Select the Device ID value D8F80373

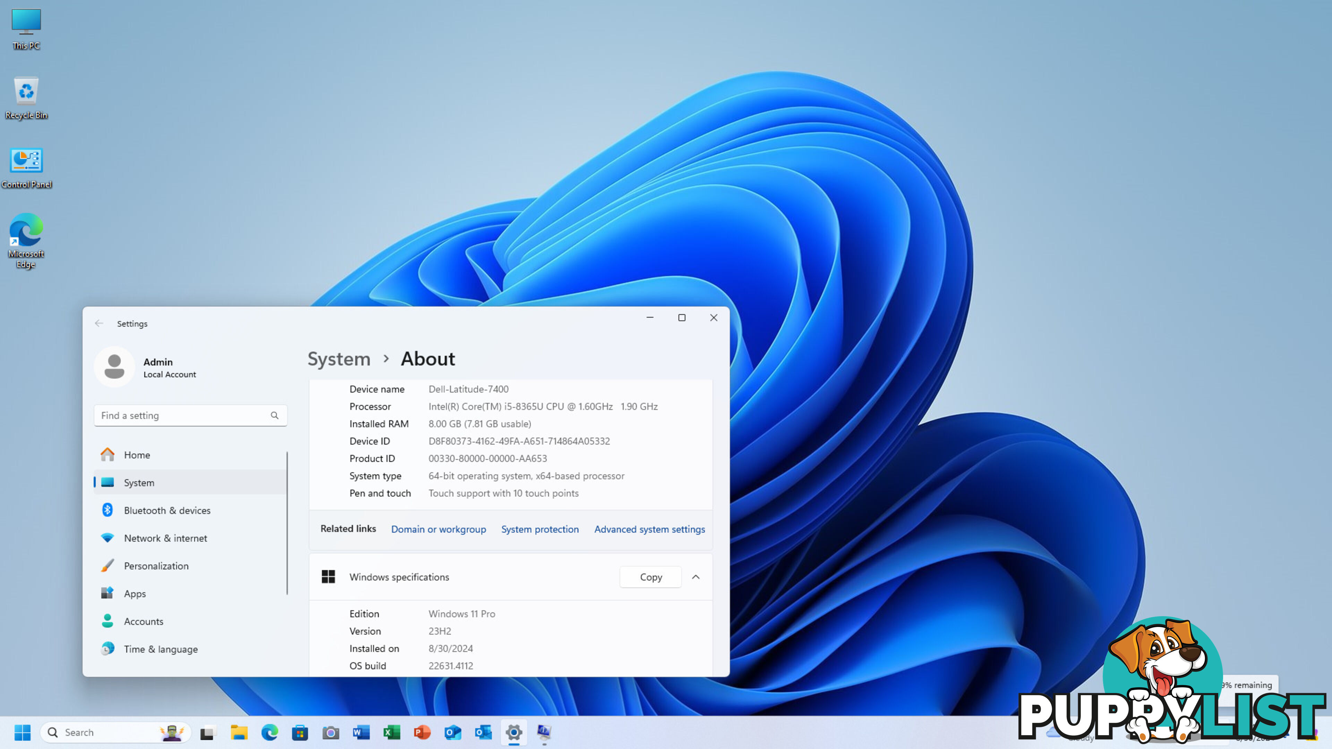[x=519, y=441]
